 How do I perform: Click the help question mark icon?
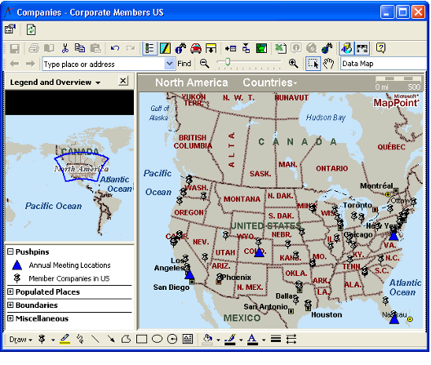(380, 48)
